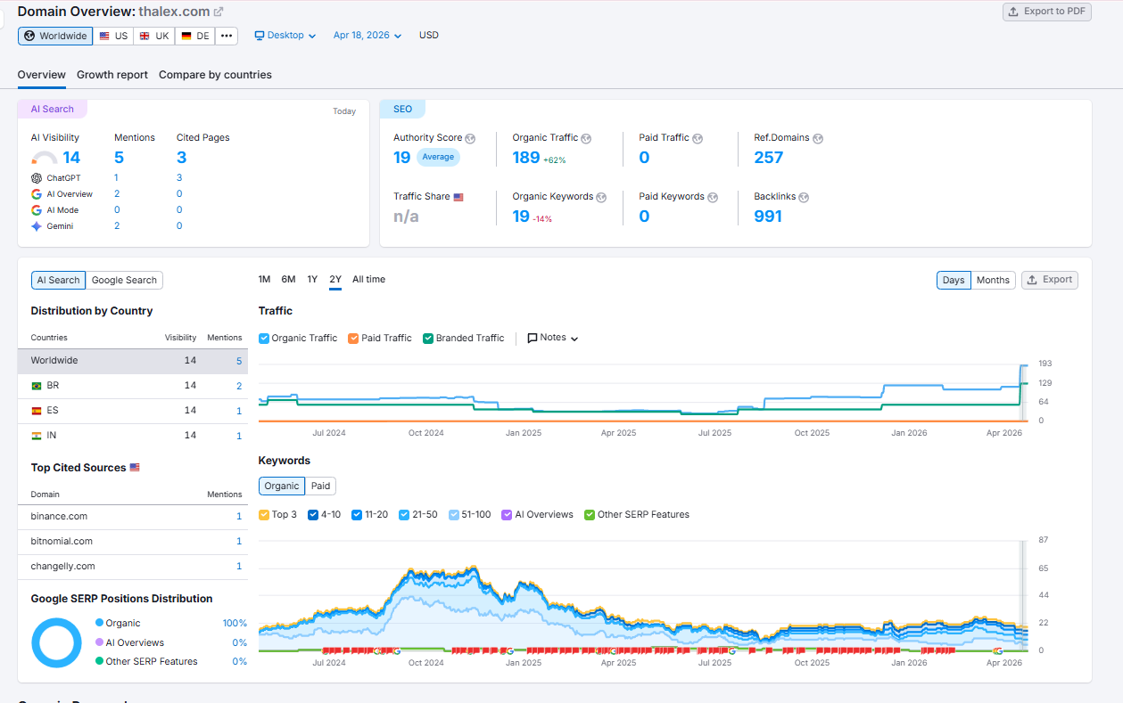The height and width of the screenshot is (703, 1123).
Task: Select the All time range
Action: point(369,280)
